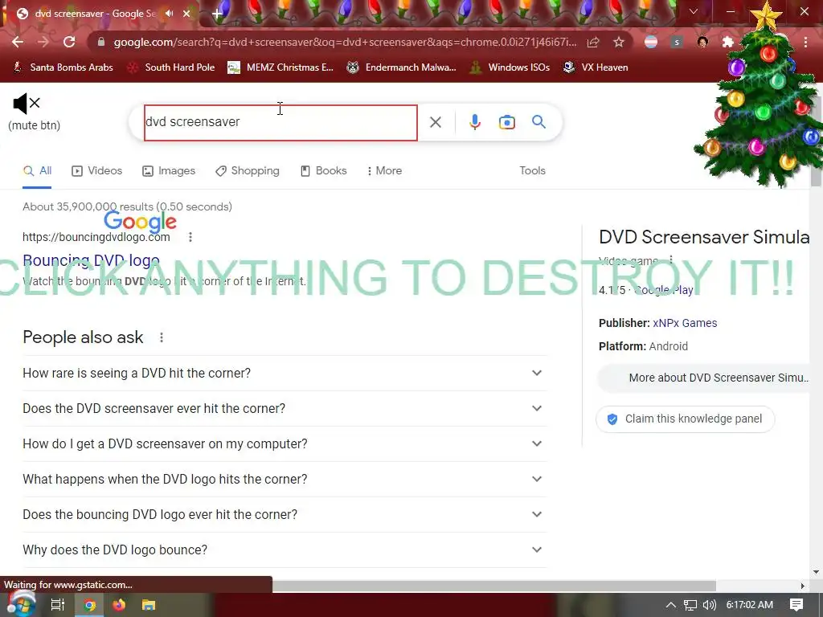
Task: Click the network tray icon
Action: 690,605
